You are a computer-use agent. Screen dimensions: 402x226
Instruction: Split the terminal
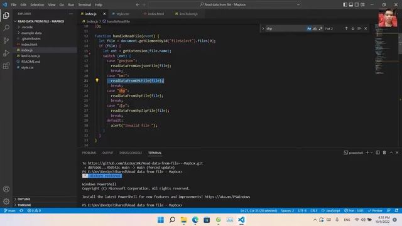[x=378, y=153]
